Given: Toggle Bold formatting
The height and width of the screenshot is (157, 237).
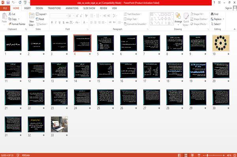Looking at the screenshot, I should click(52, 22).
